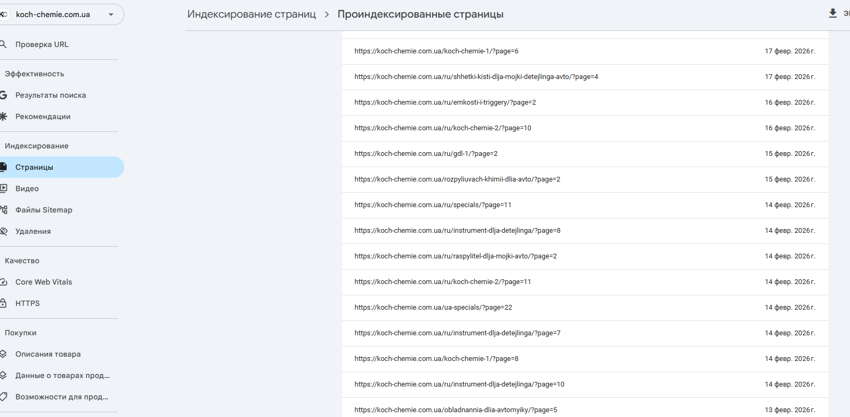Click the download export icon

pyautogui.click(x=832, y=13)
